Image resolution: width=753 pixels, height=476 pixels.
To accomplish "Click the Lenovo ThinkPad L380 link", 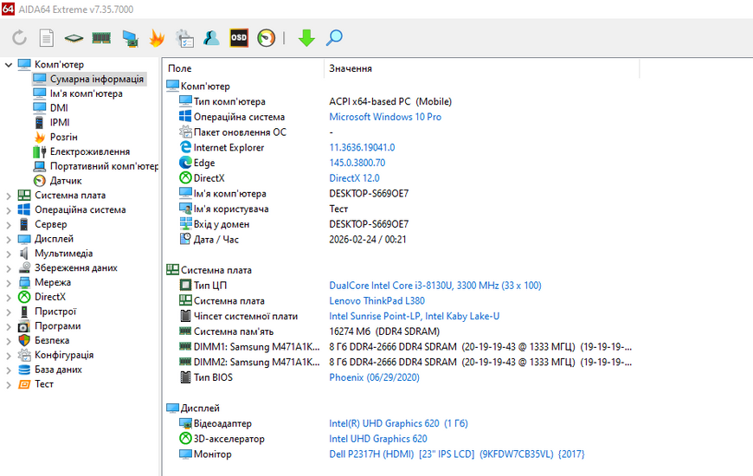I will pyautogui.click(x=377, y=300).
